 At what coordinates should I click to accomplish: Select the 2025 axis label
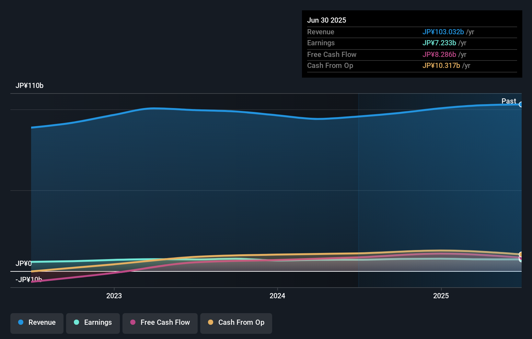441,296
